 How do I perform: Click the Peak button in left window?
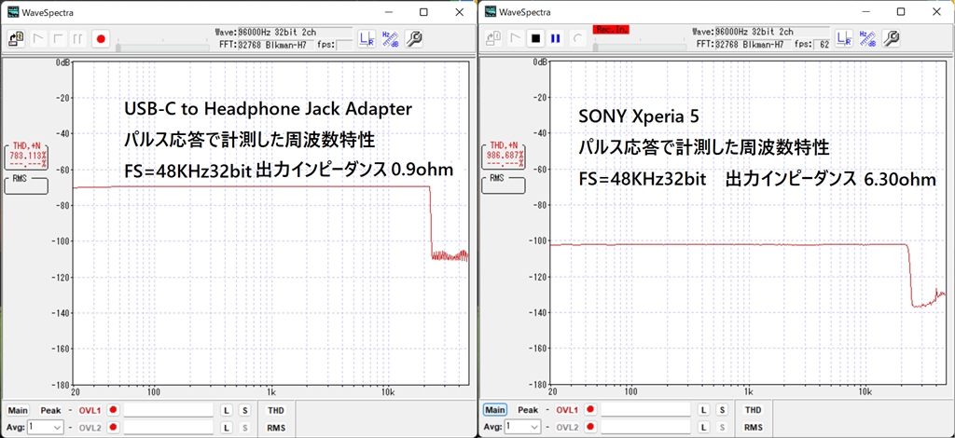coord(51,411)
